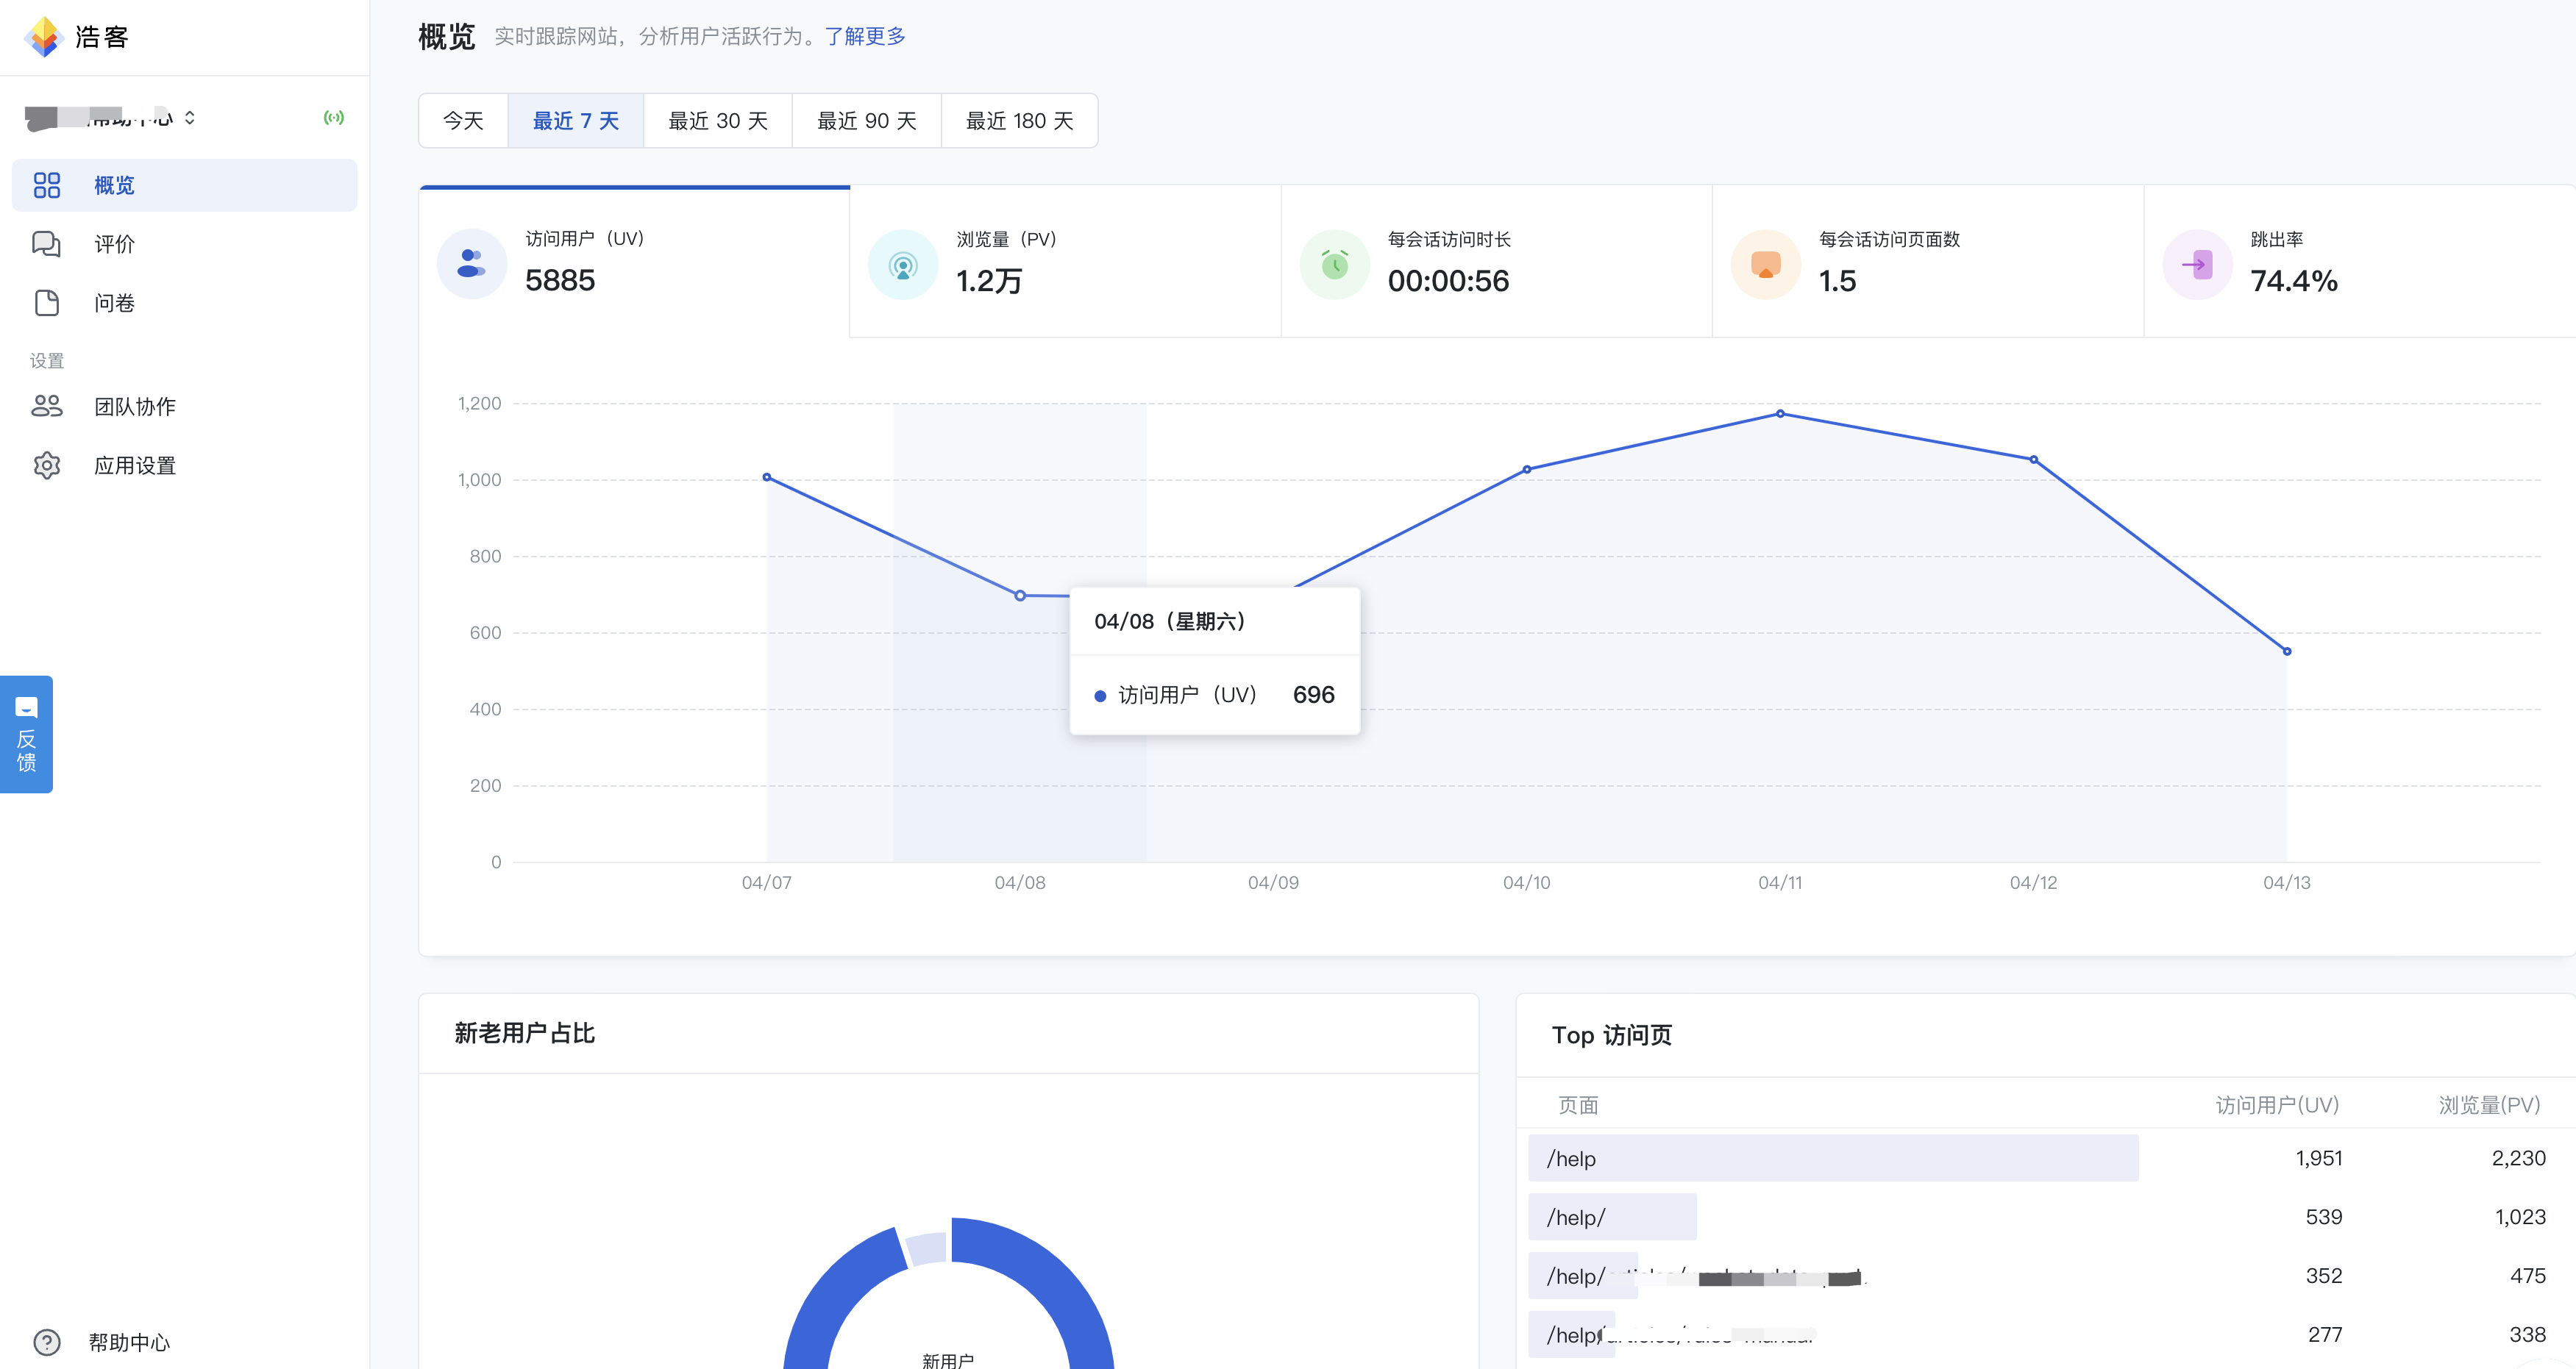Viewport: 2576px width, 1369px height.
Task: Click the 04/10 data point on chart
Action: (1527, 470)
